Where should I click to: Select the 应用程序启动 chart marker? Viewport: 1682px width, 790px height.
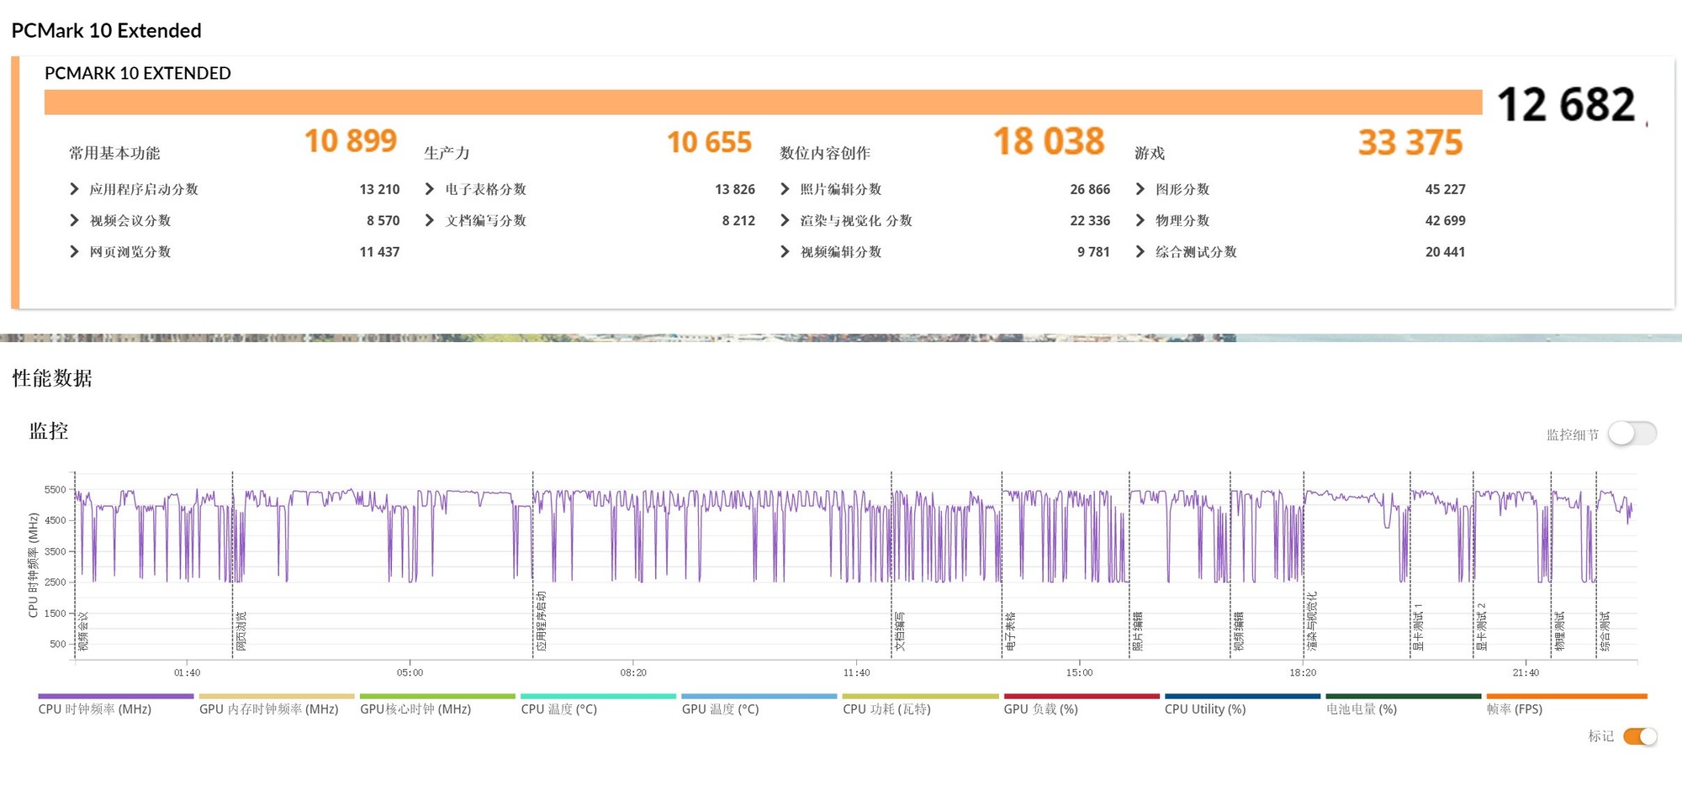(542, 621)
